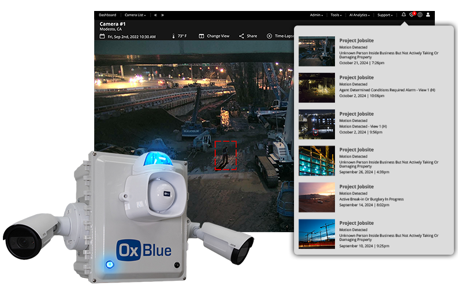458x294 pixels.
Task: Go to previous camera with double-left arrow
Action: [x=155, y=15]
